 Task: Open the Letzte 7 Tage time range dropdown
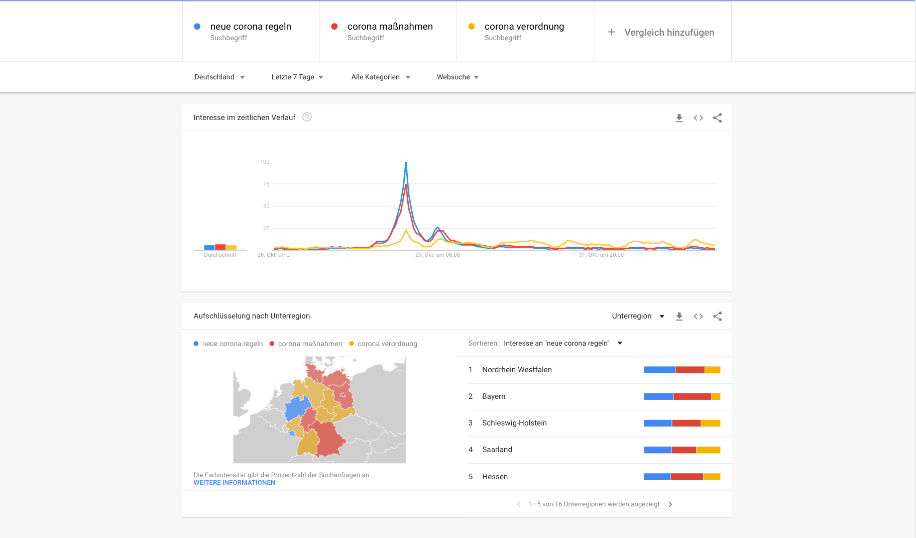tap(297, 77)
